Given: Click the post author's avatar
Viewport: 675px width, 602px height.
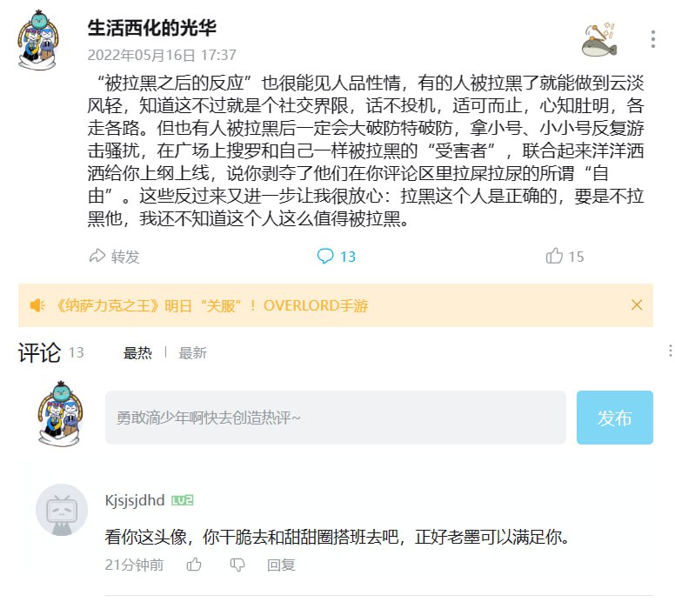Looking at the screenshot, I should tap(37, 40).
